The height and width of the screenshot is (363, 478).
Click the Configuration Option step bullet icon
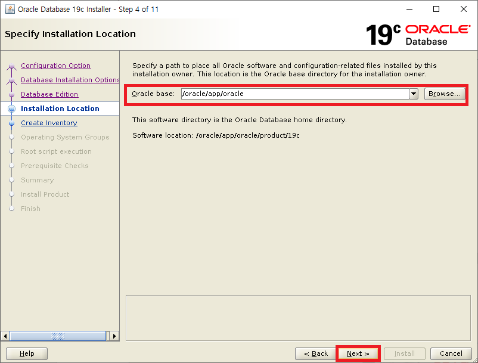tap(11, 66)
